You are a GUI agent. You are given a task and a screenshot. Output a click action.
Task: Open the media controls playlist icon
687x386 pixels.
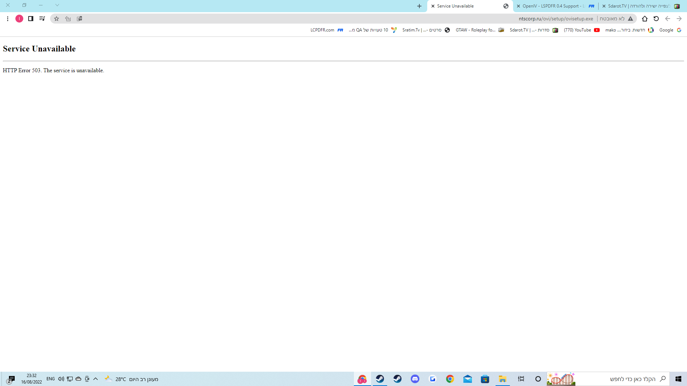[42, 19]
